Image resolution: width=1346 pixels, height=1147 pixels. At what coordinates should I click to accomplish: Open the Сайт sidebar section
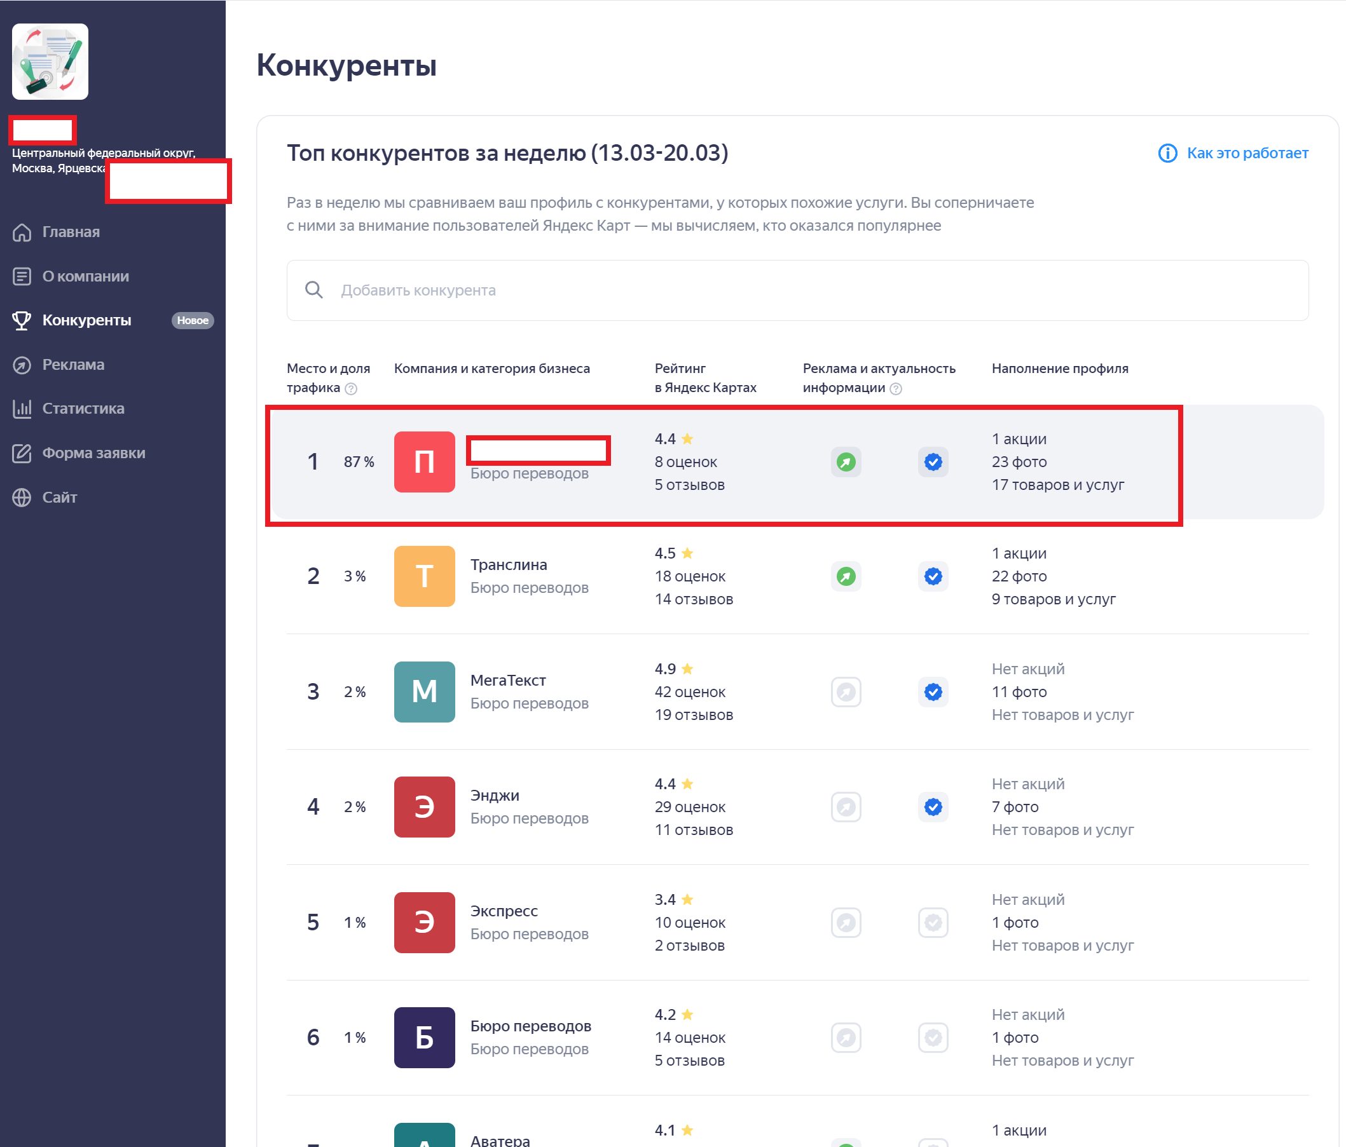(x=60, y=497)
